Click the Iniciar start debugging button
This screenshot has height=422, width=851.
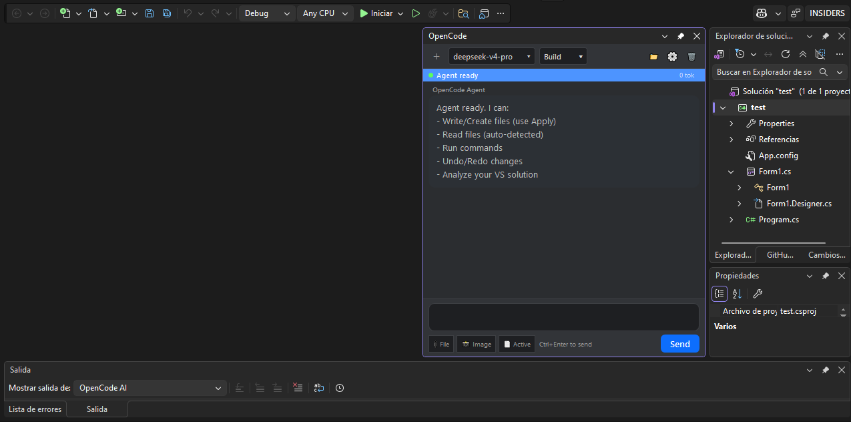coord(376,13)
